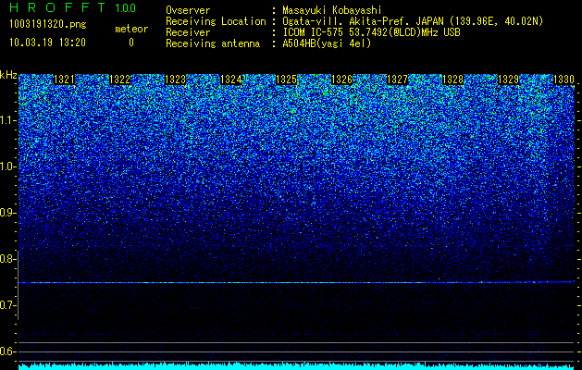
Task: Click the 1325 time marker
Action: tap(287, 80)
